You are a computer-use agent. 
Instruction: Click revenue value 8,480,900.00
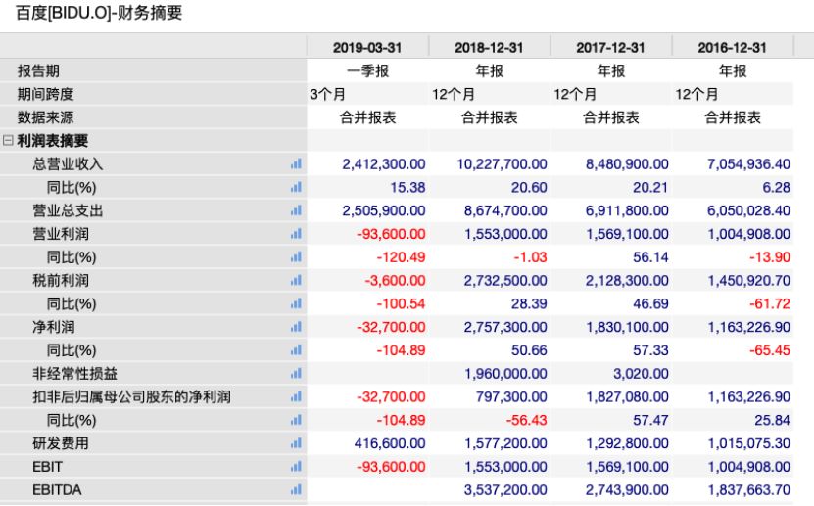click(x=627, y=164)
